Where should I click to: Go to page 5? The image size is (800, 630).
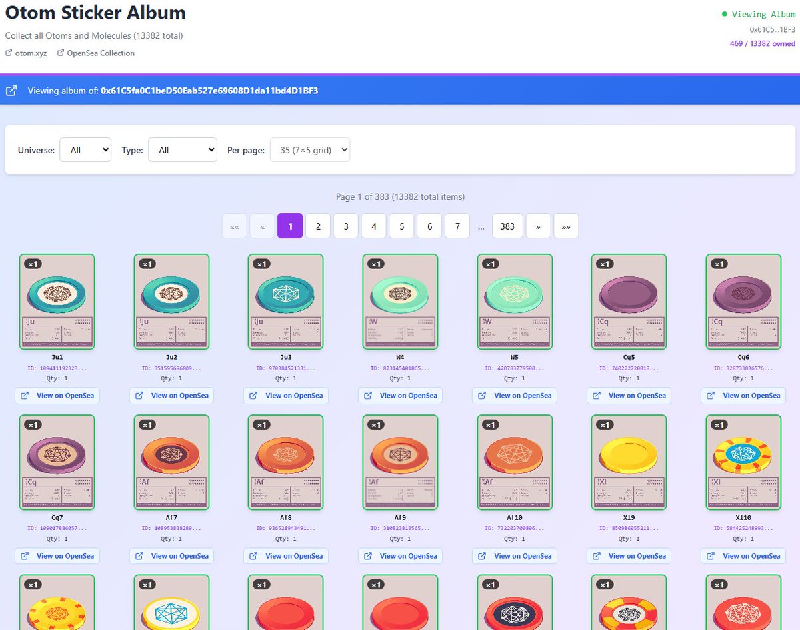pos(402,226)
